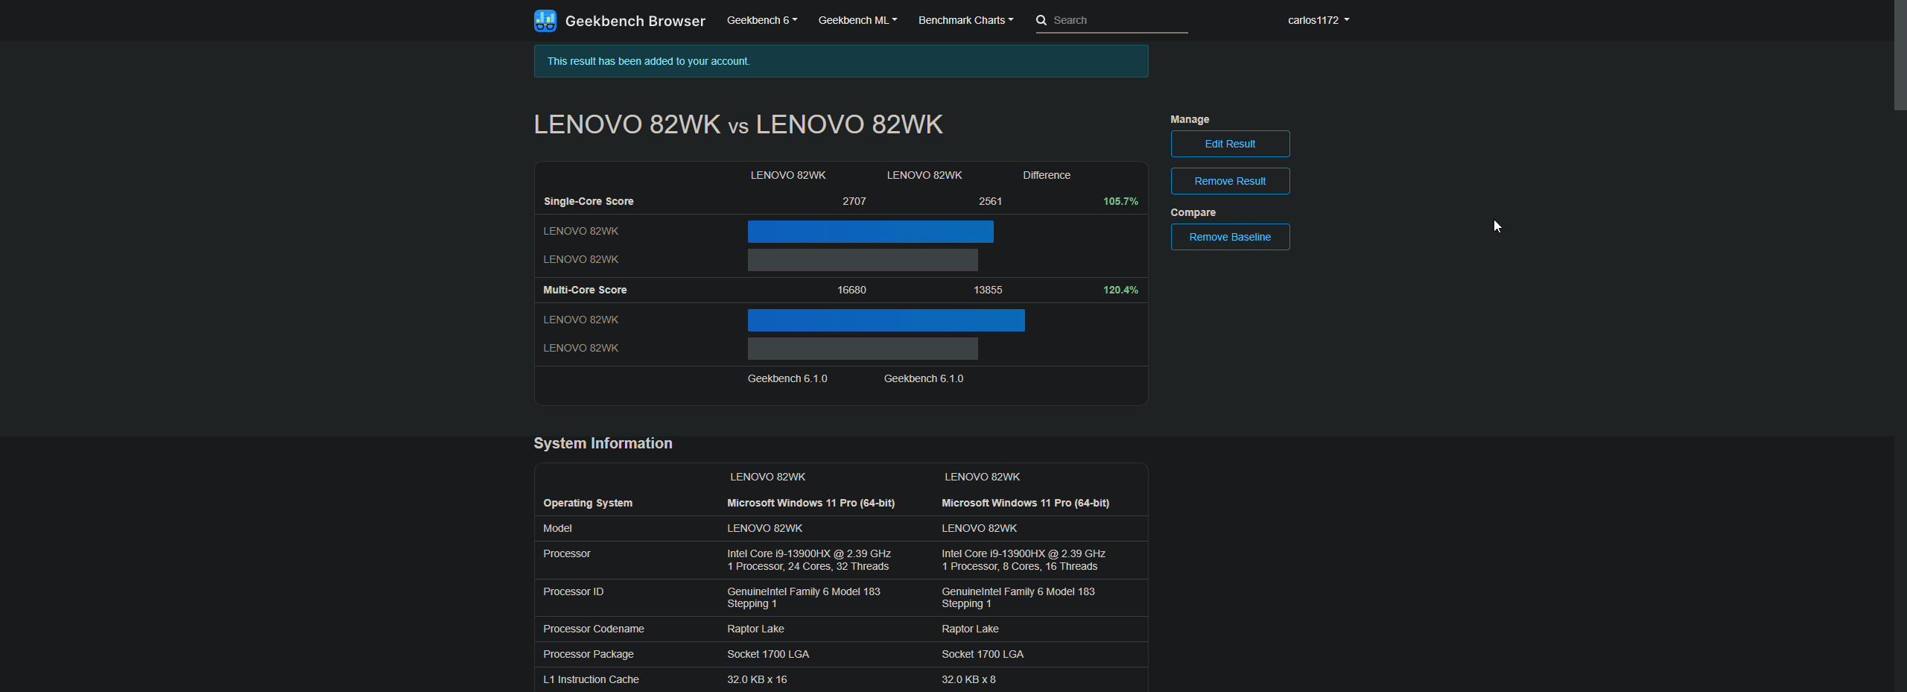Click the Single-Core score value 2561
This screenshot has width=1907, height=692.
click(x=990, y=201)
